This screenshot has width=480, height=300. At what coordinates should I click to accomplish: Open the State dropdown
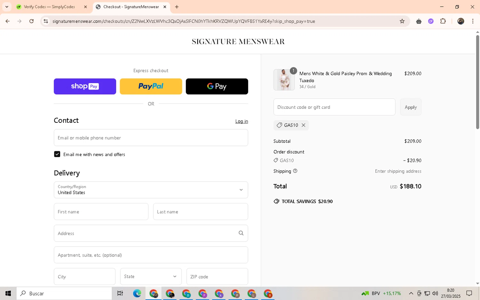click(x=151, y=277)
